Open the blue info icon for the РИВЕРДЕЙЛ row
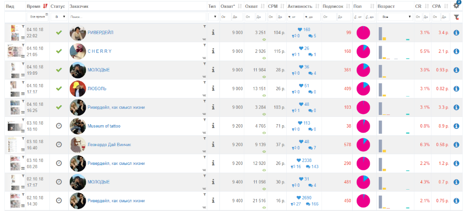The image size is (465, 211). 456,32
